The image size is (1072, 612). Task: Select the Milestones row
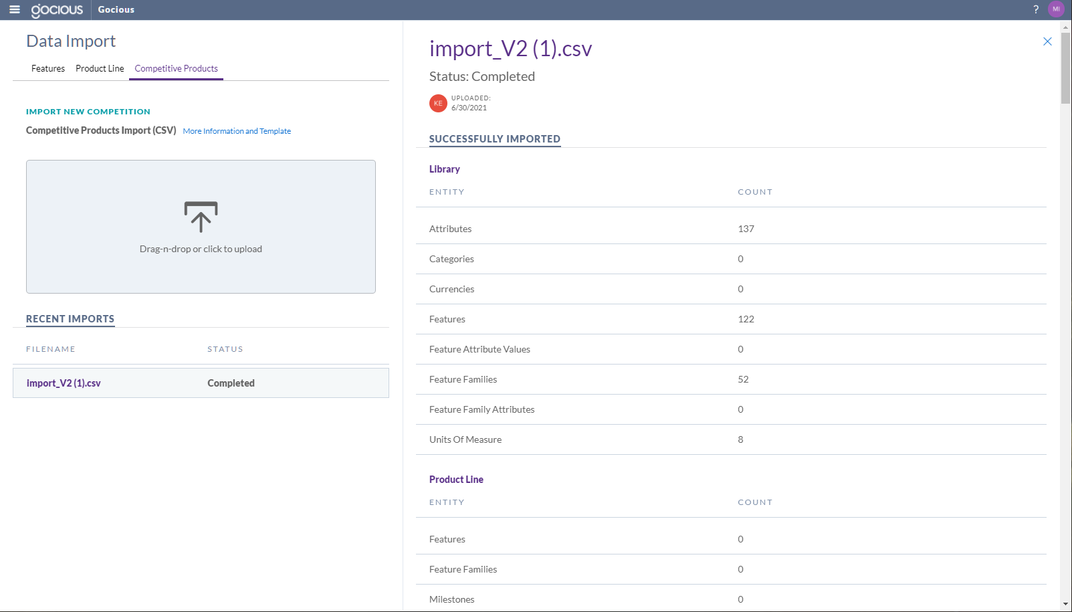(x=731, y=599)
